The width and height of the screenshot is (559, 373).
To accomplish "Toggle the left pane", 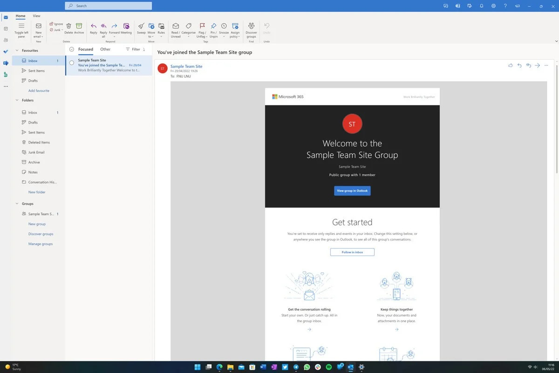I will coord(21,28).
